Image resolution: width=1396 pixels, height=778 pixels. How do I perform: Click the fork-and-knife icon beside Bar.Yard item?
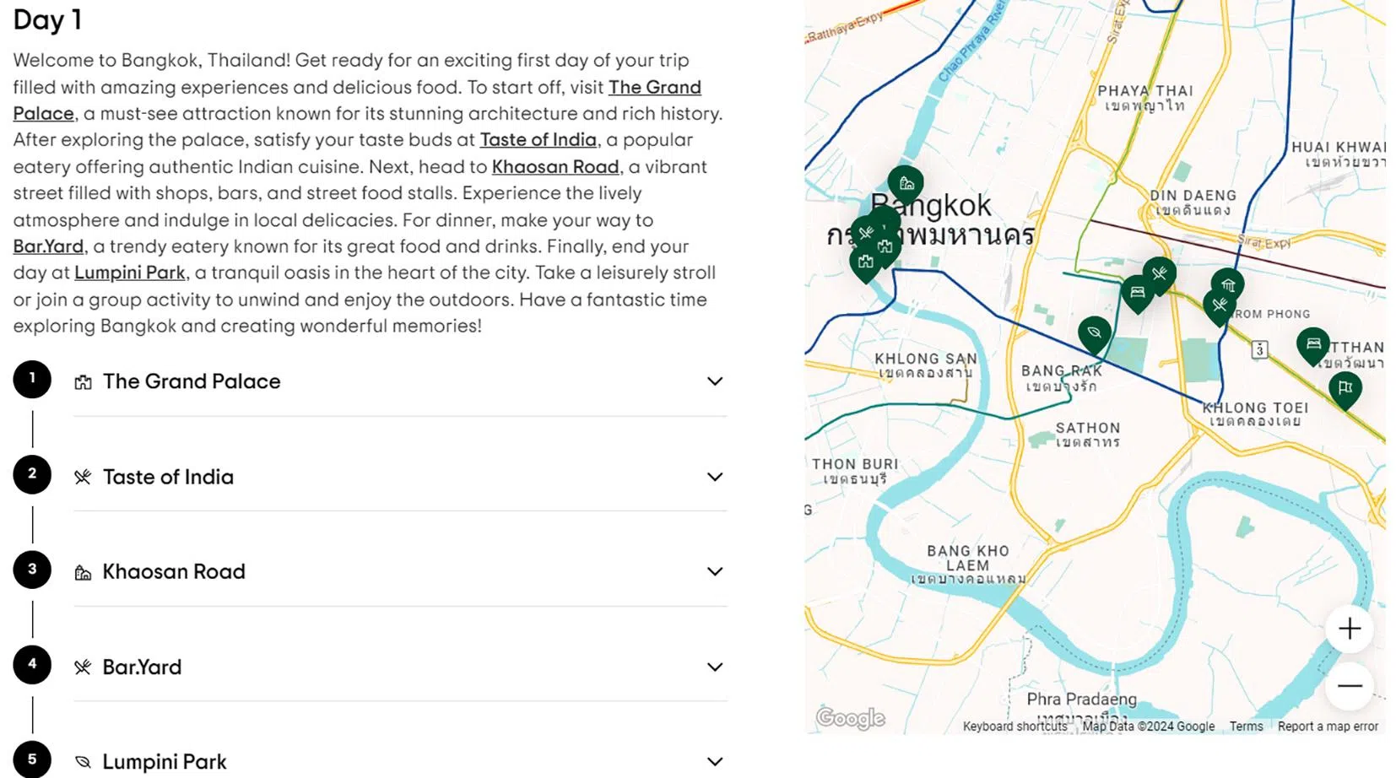83,667
